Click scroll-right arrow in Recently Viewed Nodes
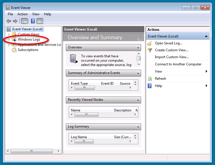 pyautogui.click(x=135, y=114)
